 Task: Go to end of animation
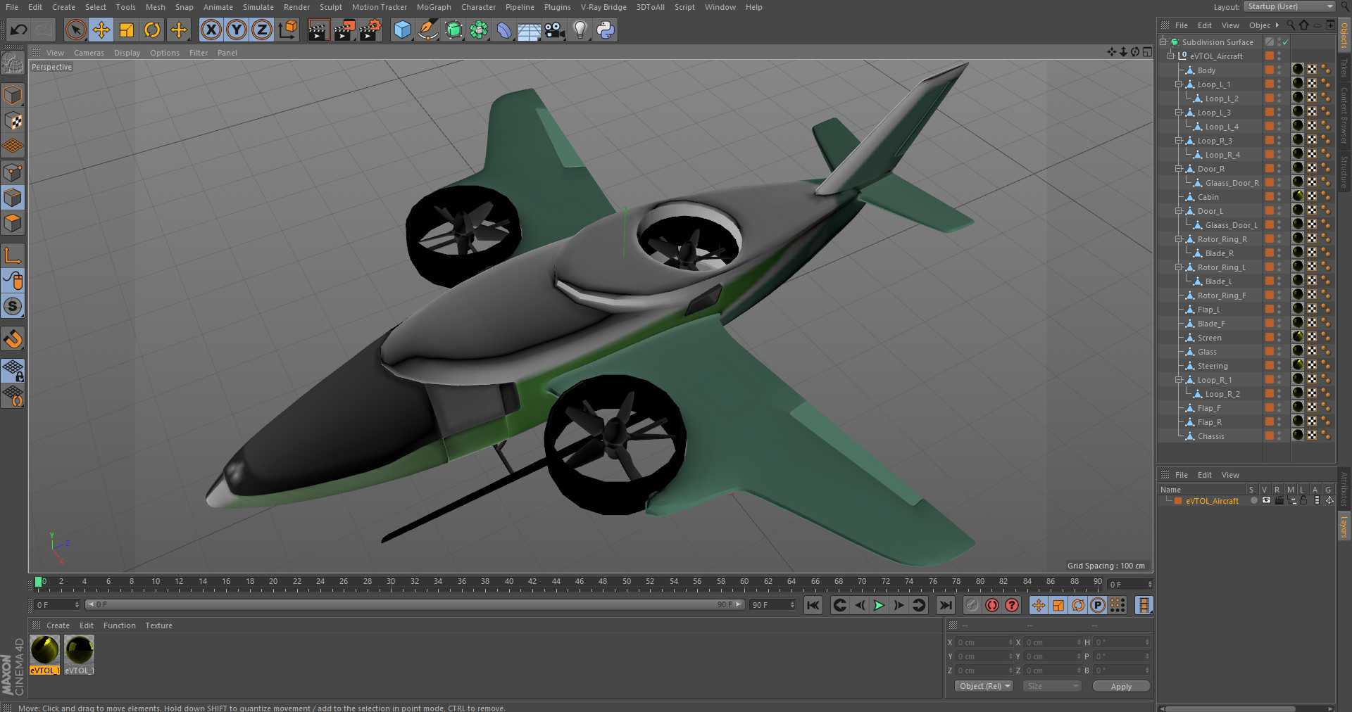(946, 605)
